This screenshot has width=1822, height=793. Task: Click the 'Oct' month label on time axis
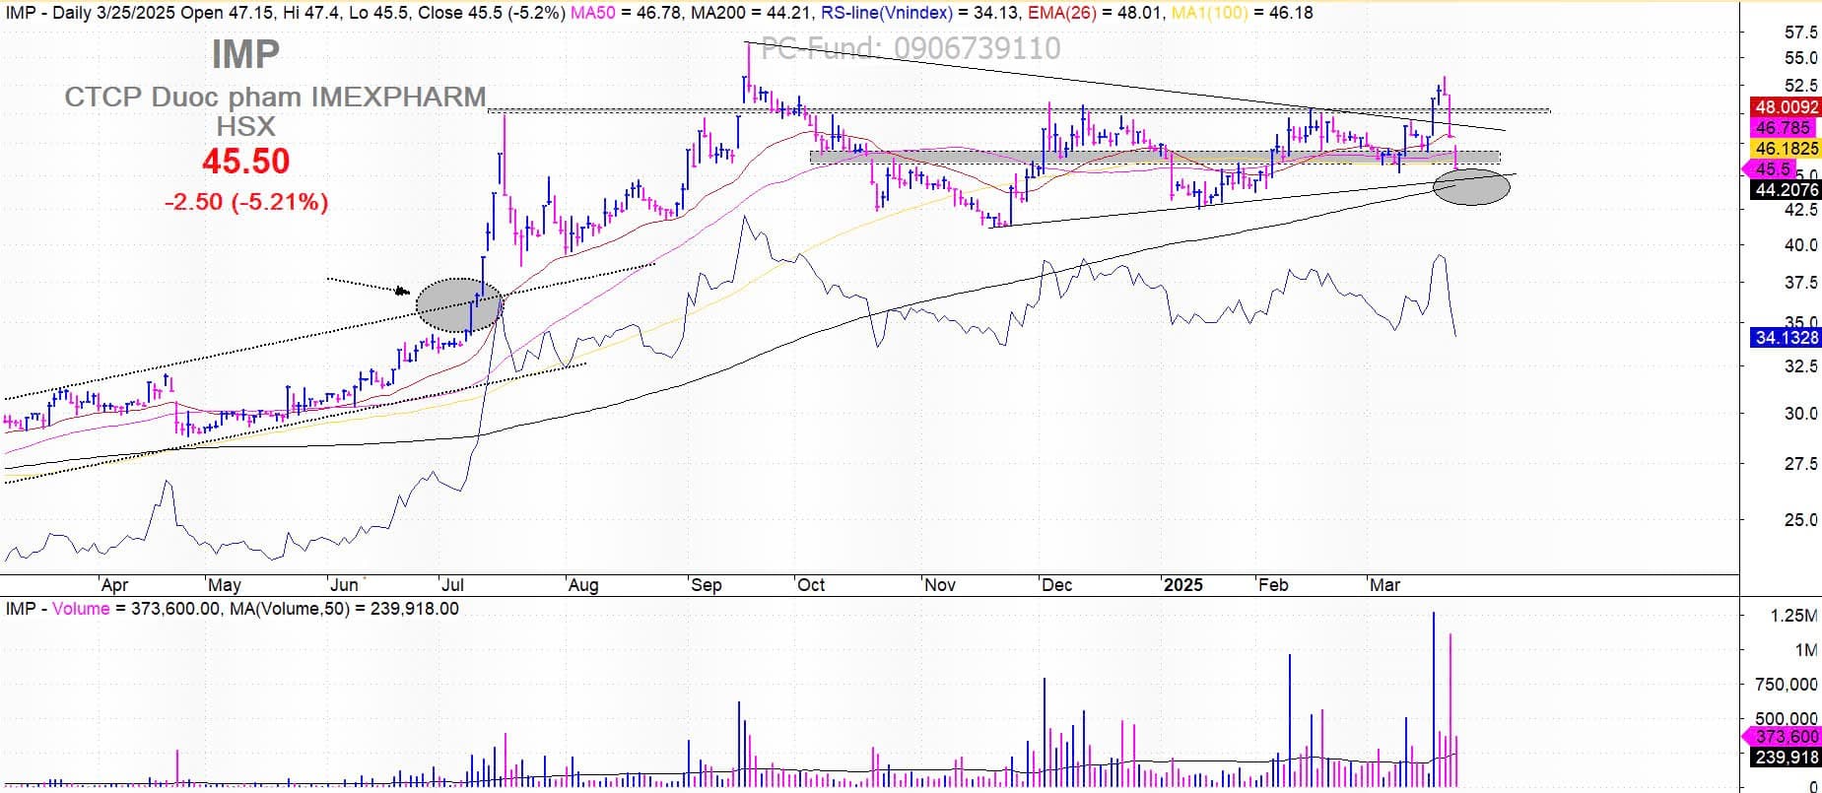[x=811, y=585]
